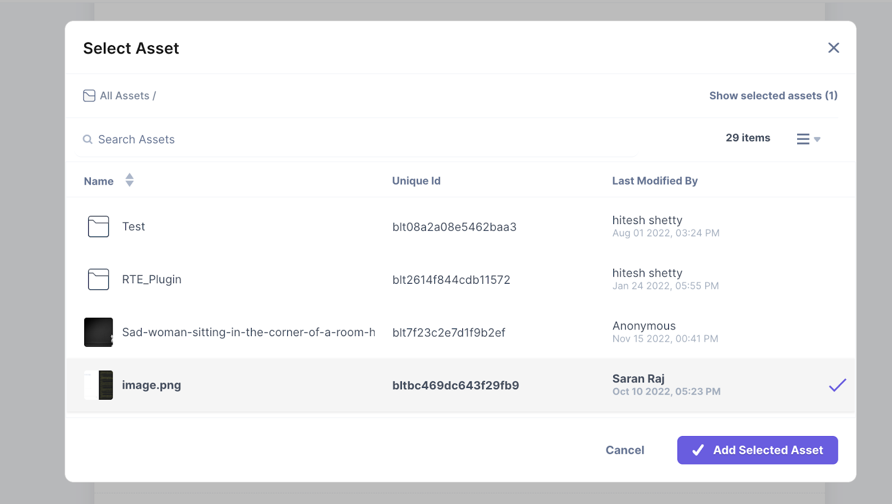The image size is (892, 504).
Task: Click the list view layout icon
Action: point(803,139)
